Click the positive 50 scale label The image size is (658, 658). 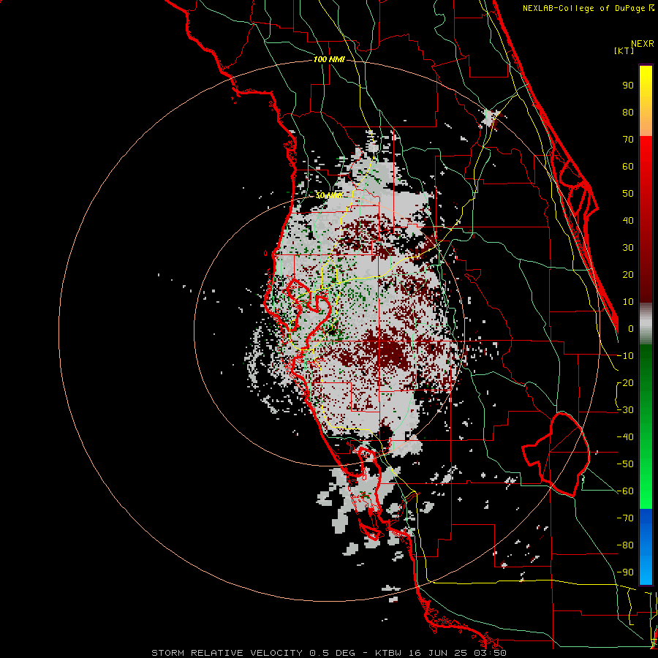628,194
